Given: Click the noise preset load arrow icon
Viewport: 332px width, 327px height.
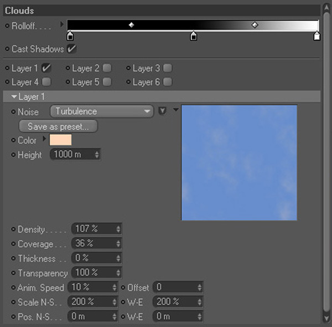Looking at the screenshot, I should click(162, 111).
